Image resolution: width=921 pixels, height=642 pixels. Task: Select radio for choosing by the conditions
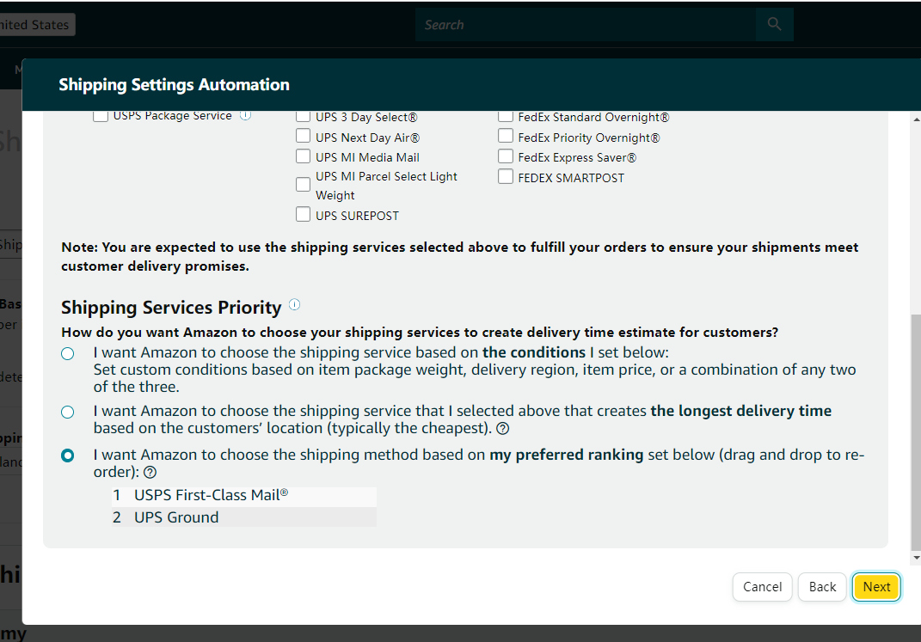(x=68, y=353)
